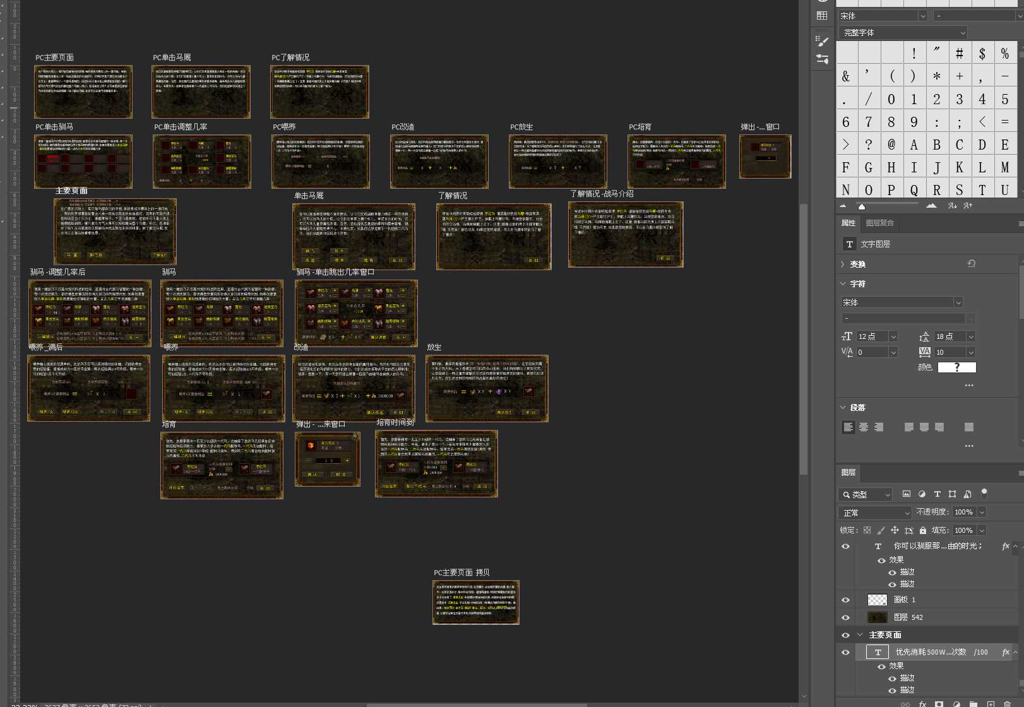This screenshot has width=1024, height=707.
Task: Click the lock transparent pixels icon
Action: click(x=867, y=530)
